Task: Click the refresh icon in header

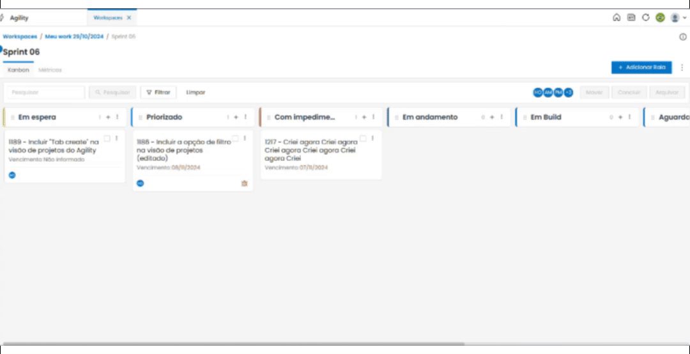Action: point(645,18)
